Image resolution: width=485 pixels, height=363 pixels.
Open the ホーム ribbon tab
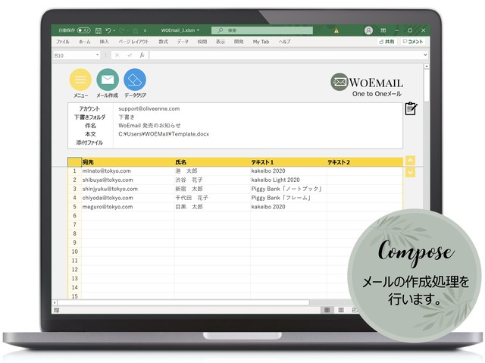(85, 42)
